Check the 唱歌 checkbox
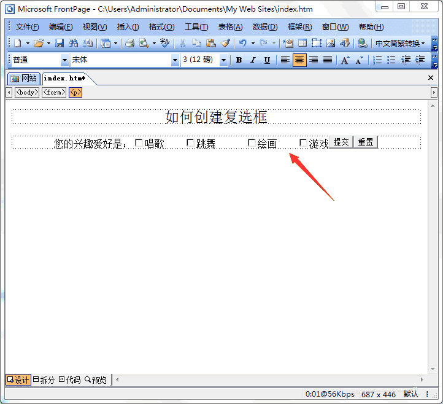 click(x=139, y=143)
